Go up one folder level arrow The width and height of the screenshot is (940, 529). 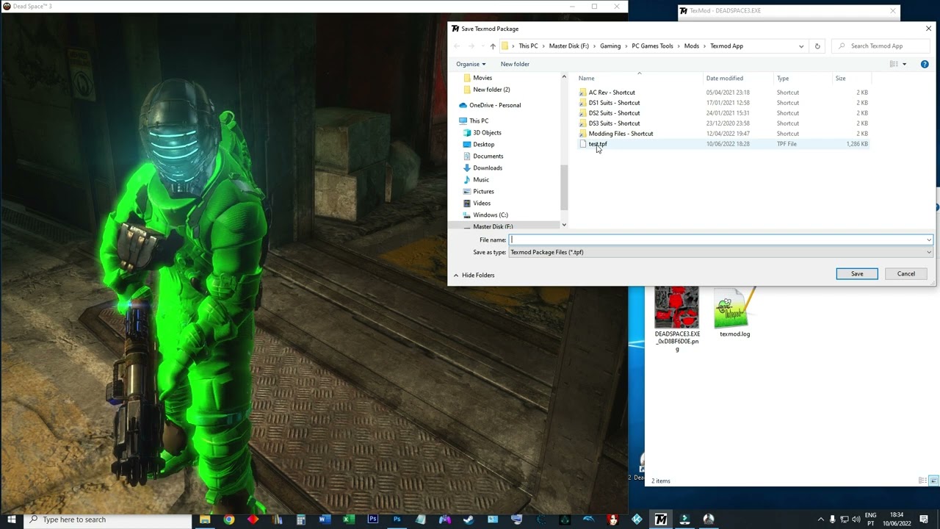click(x=493, y=46)
